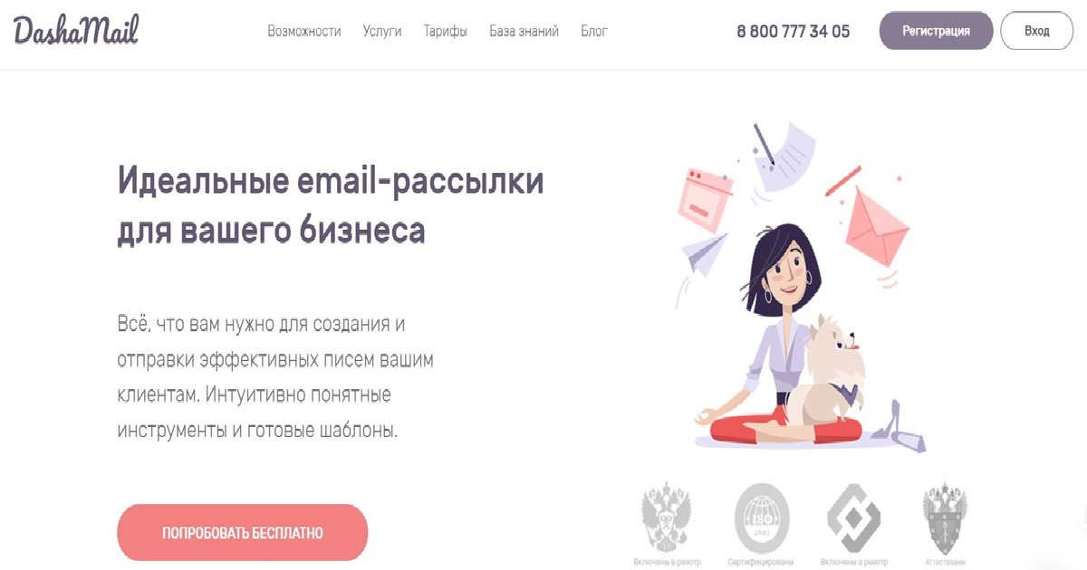This screenshot has height=570, width=1087.
Task: Go to the Тарифы page
Action: click(x=446, y=31)
